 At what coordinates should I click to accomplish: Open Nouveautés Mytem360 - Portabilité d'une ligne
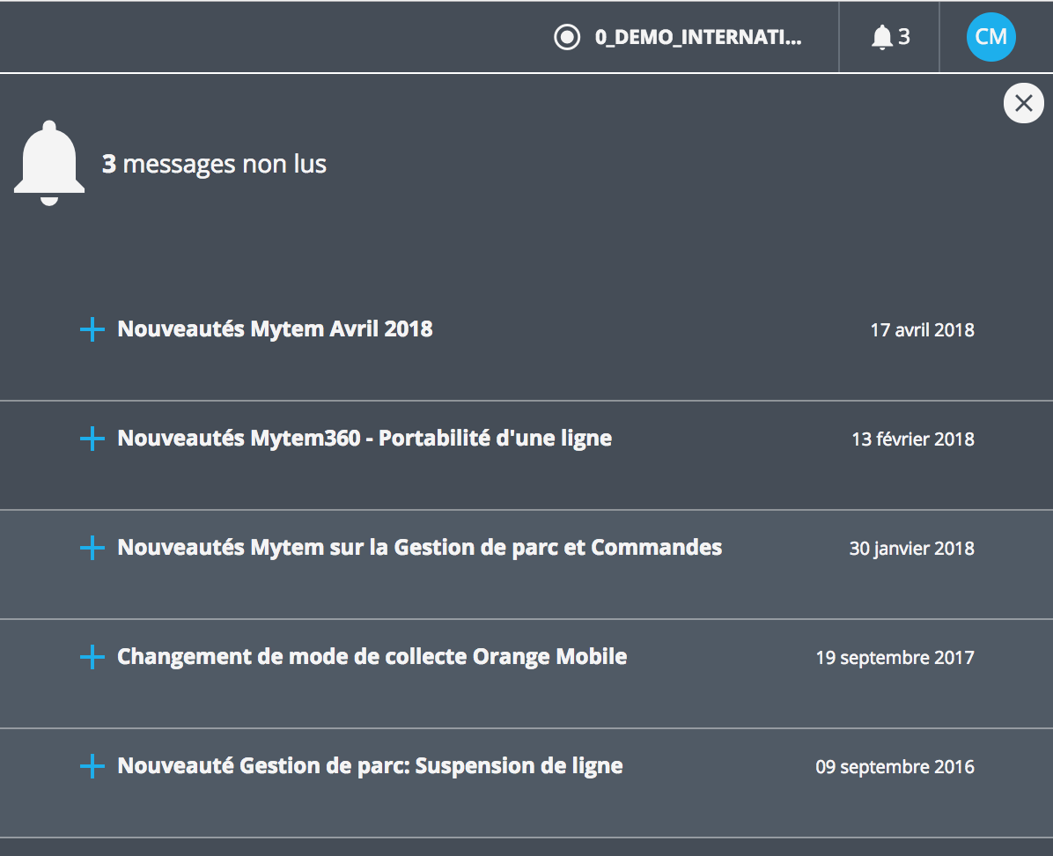click(x=364, y=439)
